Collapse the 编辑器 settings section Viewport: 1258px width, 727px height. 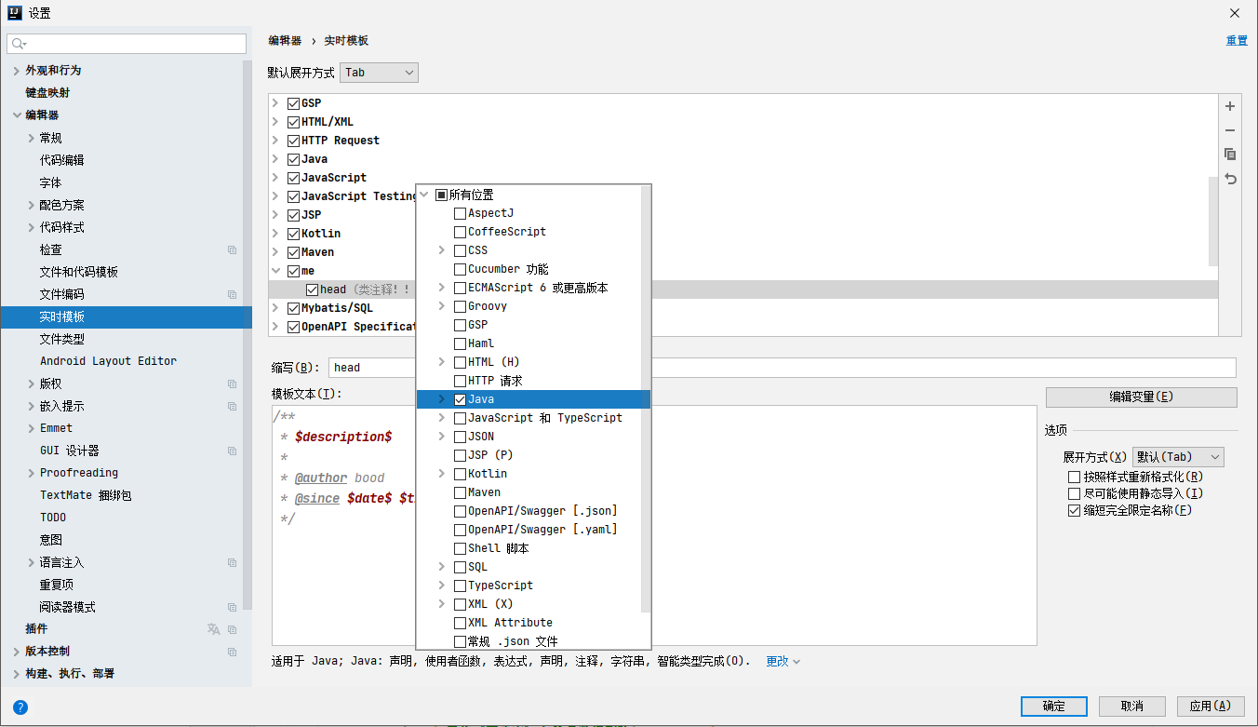click(x=17, y=115)
